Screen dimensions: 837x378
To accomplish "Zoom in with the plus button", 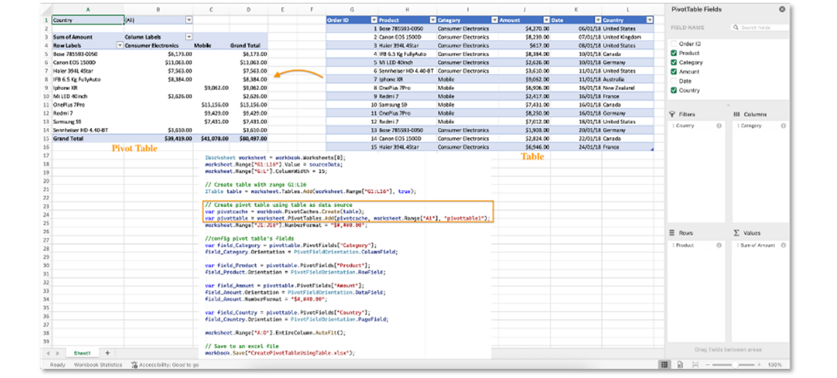I will coord(759,365).
